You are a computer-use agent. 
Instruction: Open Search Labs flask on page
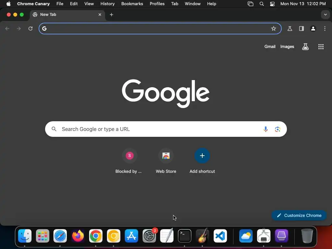point(305,47)
